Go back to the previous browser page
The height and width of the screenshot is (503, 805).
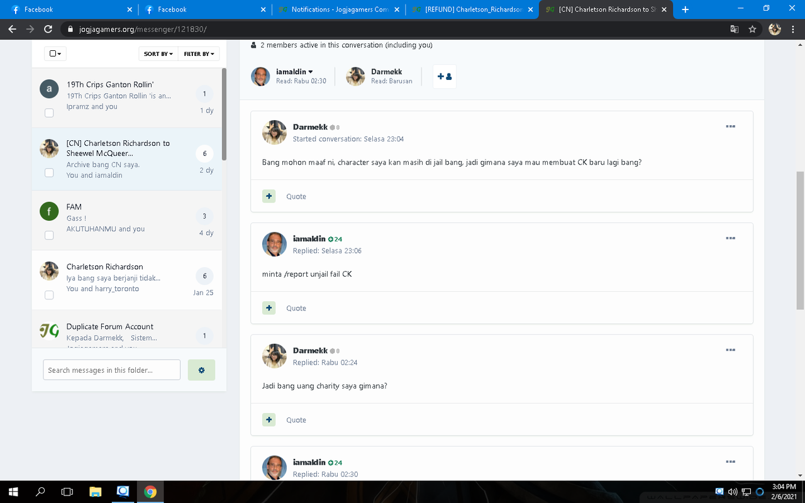click(12, 29)
